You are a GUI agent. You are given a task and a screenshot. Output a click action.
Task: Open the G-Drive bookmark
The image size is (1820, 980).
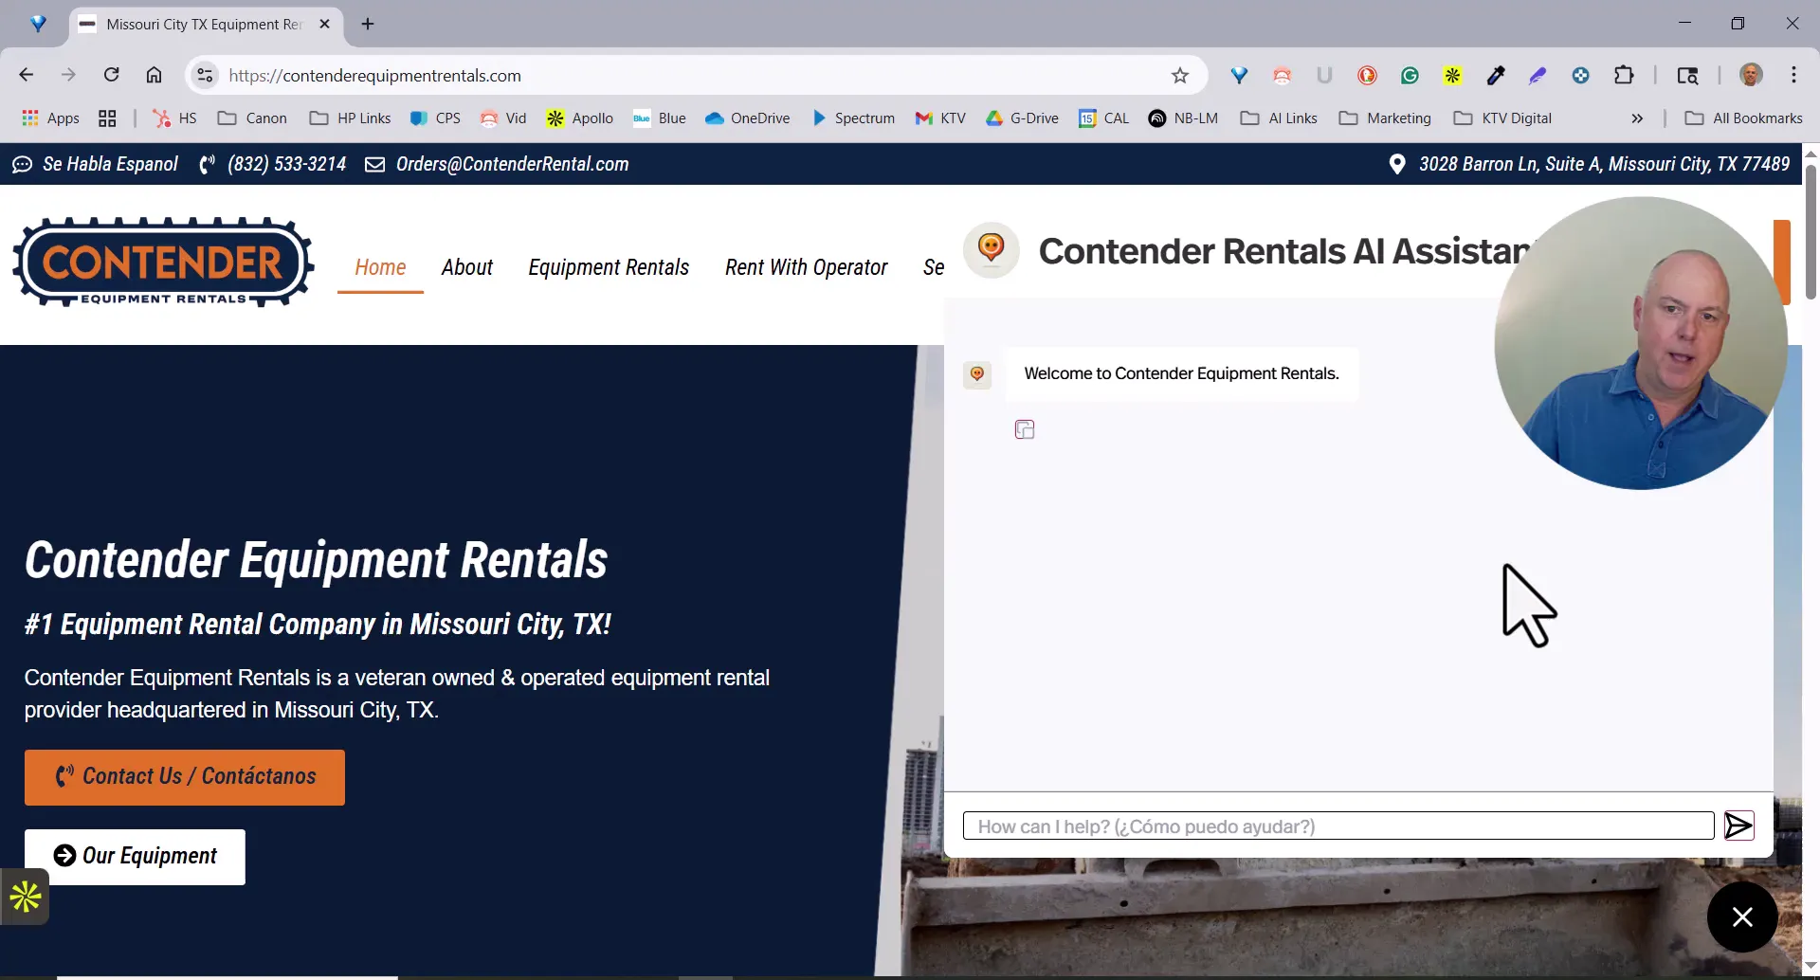point(1022,118)
